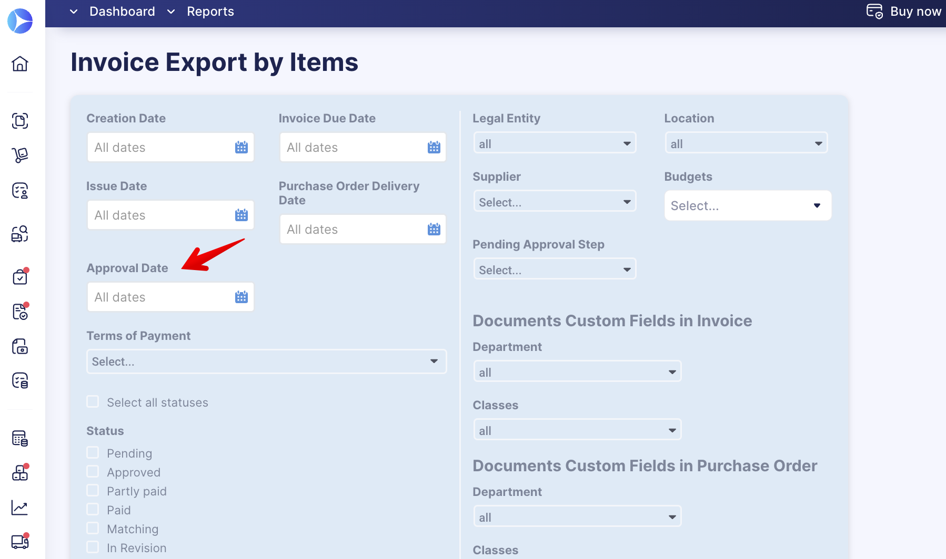
Task: Open the Approval Date calendar picker
Action: tap(241, 296)
